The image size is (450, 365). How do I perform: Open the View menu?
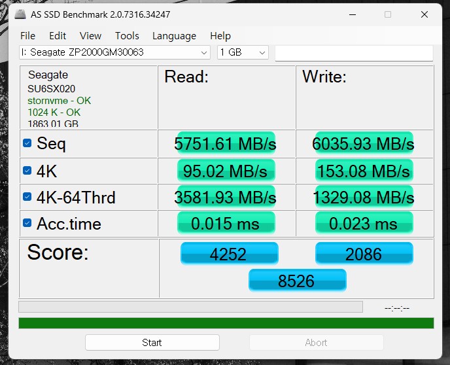coord(90,36)
